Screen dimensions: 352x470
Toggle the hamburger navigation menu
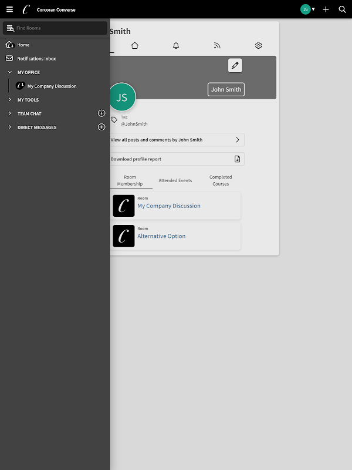pyautogui.click(x=9, y=9)
